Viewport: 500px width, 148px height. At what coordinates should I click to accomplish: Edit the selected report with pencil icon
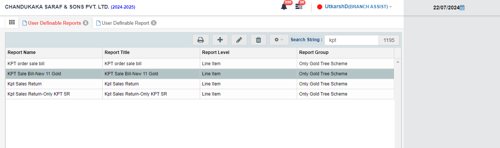[239, 40]
